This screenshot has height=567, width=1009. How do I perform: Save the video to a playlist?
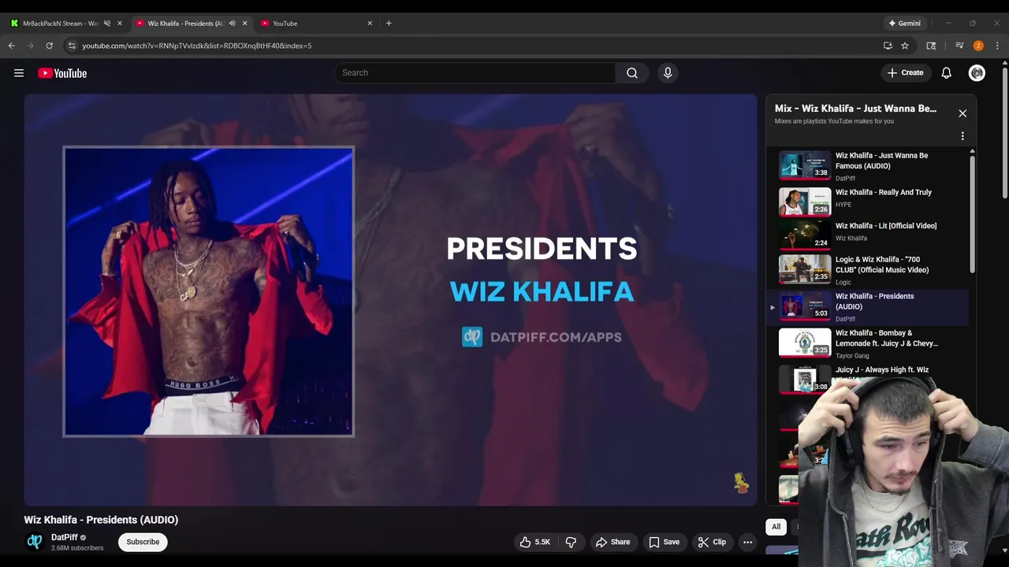(x=664, y=542)
